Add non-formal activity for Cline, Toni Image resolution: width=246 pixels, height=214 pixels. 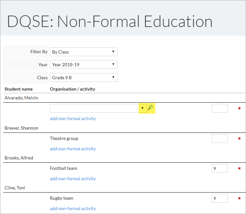[x=73, y=208]
